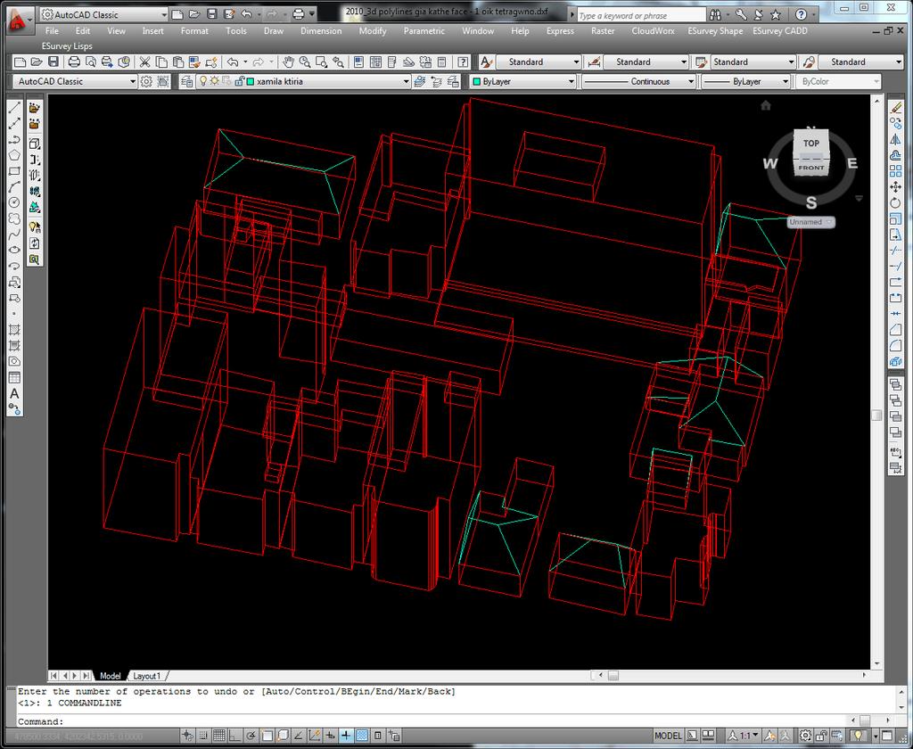Select the Revision Cloud tool
This screenshot has height=749, width=913.
click(14, 218)
